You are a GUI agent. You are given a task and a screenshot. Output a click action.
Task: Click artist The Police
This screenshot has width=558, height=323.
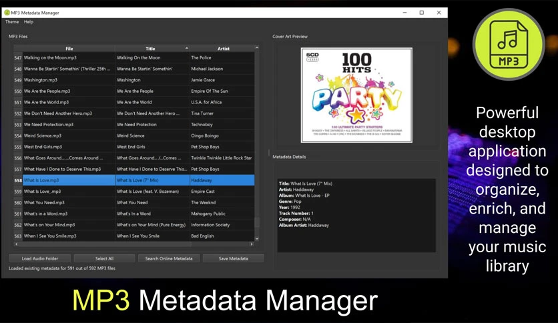click(x=201, y=57)
